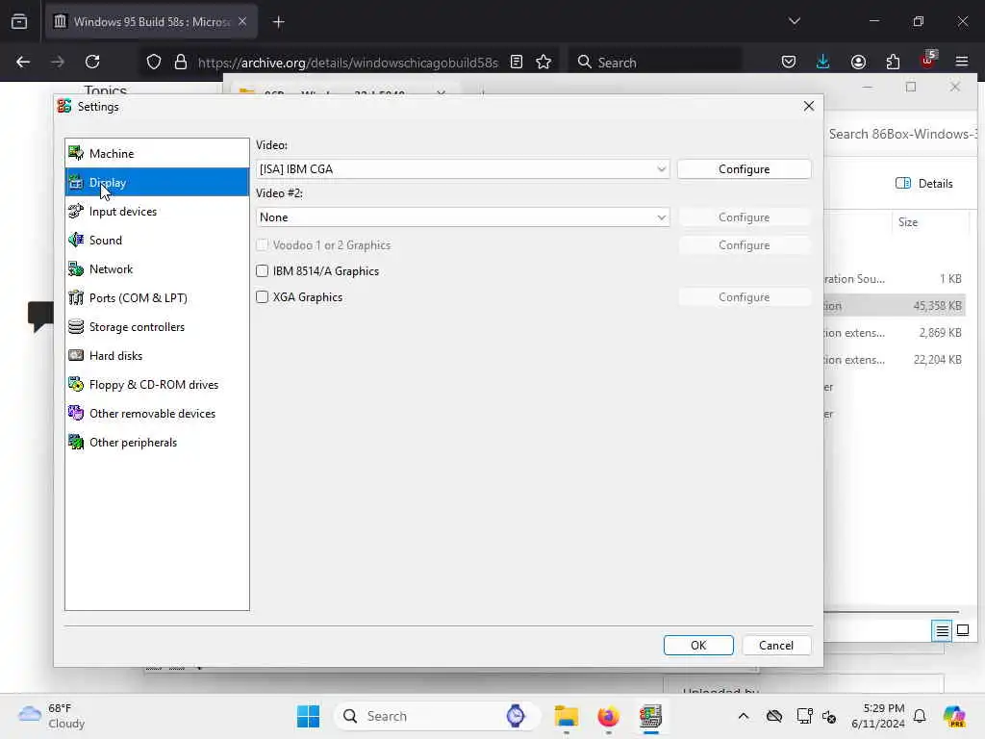Enable XGA Graphics checkbox
The width and height of the screenshot is (985, 739).
click(262, 296)
